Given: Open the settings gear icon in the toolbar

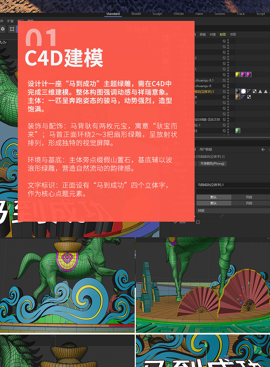Looking at the screenshot, I should 3,29.
